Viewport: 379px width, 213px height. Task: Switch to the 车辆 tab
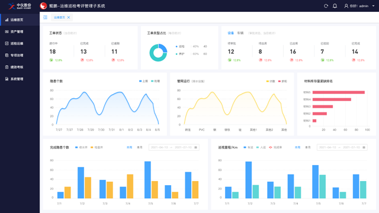click(240, 33)
